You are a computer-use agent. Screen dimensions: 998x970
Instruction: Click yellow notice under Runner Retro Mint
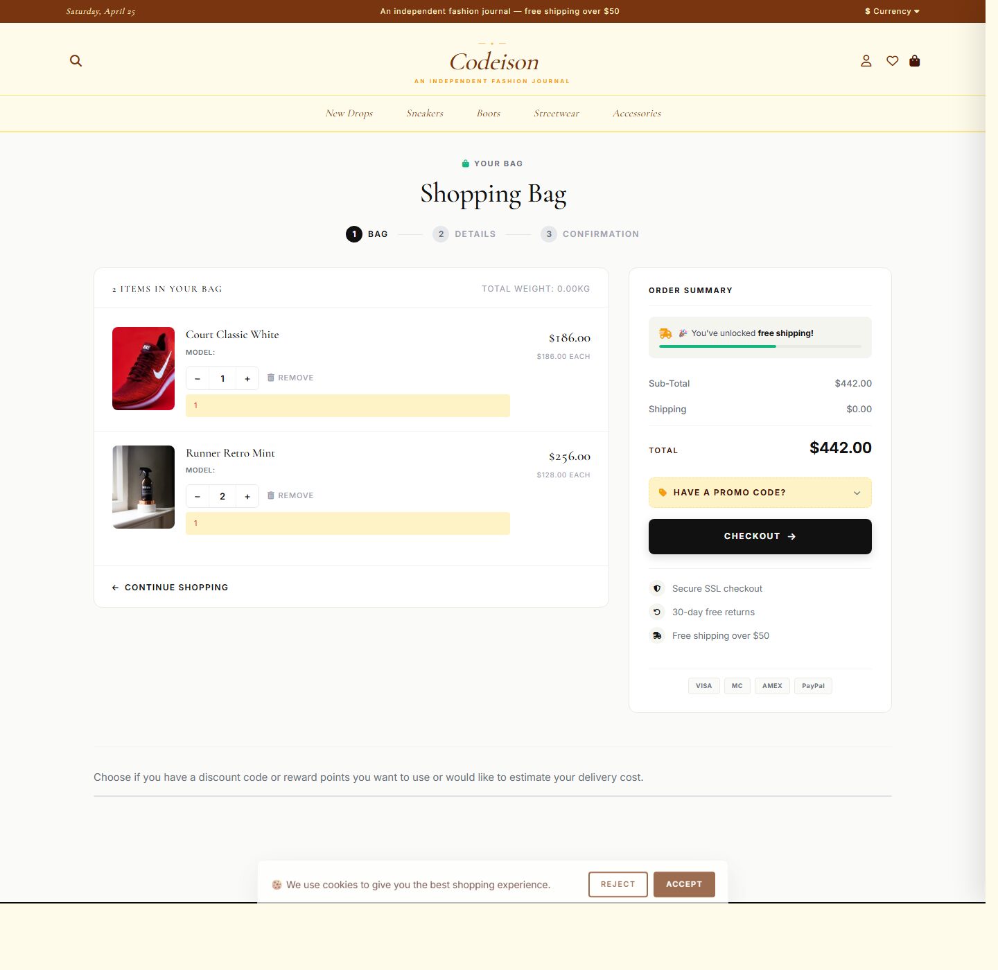click(348, 523)
